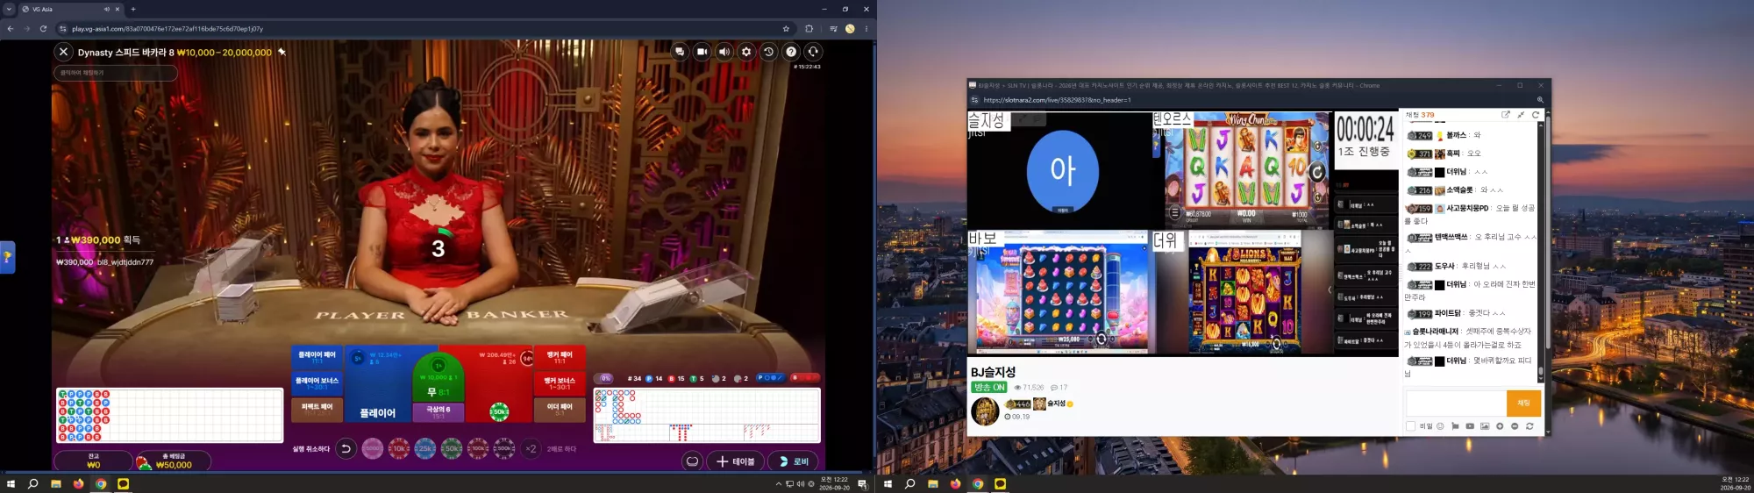Place bet on 플레이어 페어 11:1
This screenshot has width=1754, height=493.
pyautogui.click(x=317, y=357)
